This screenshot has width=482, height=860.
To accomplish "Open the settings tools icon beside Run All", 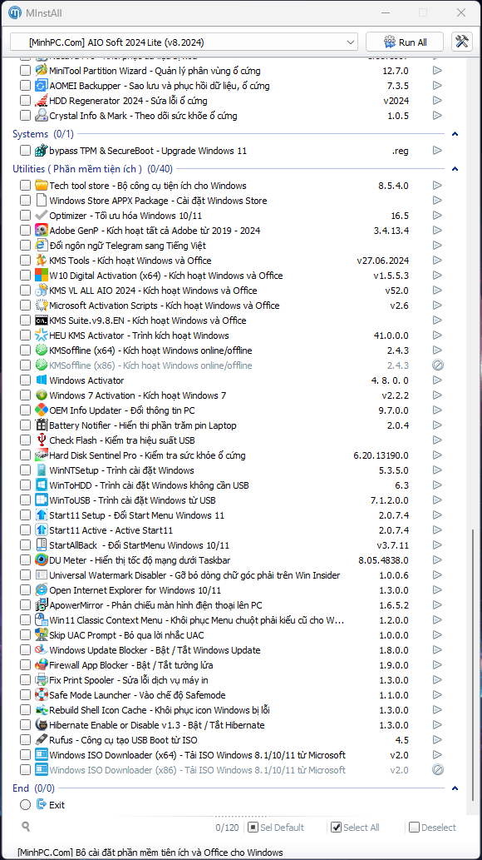I will (x=462, y=42).
